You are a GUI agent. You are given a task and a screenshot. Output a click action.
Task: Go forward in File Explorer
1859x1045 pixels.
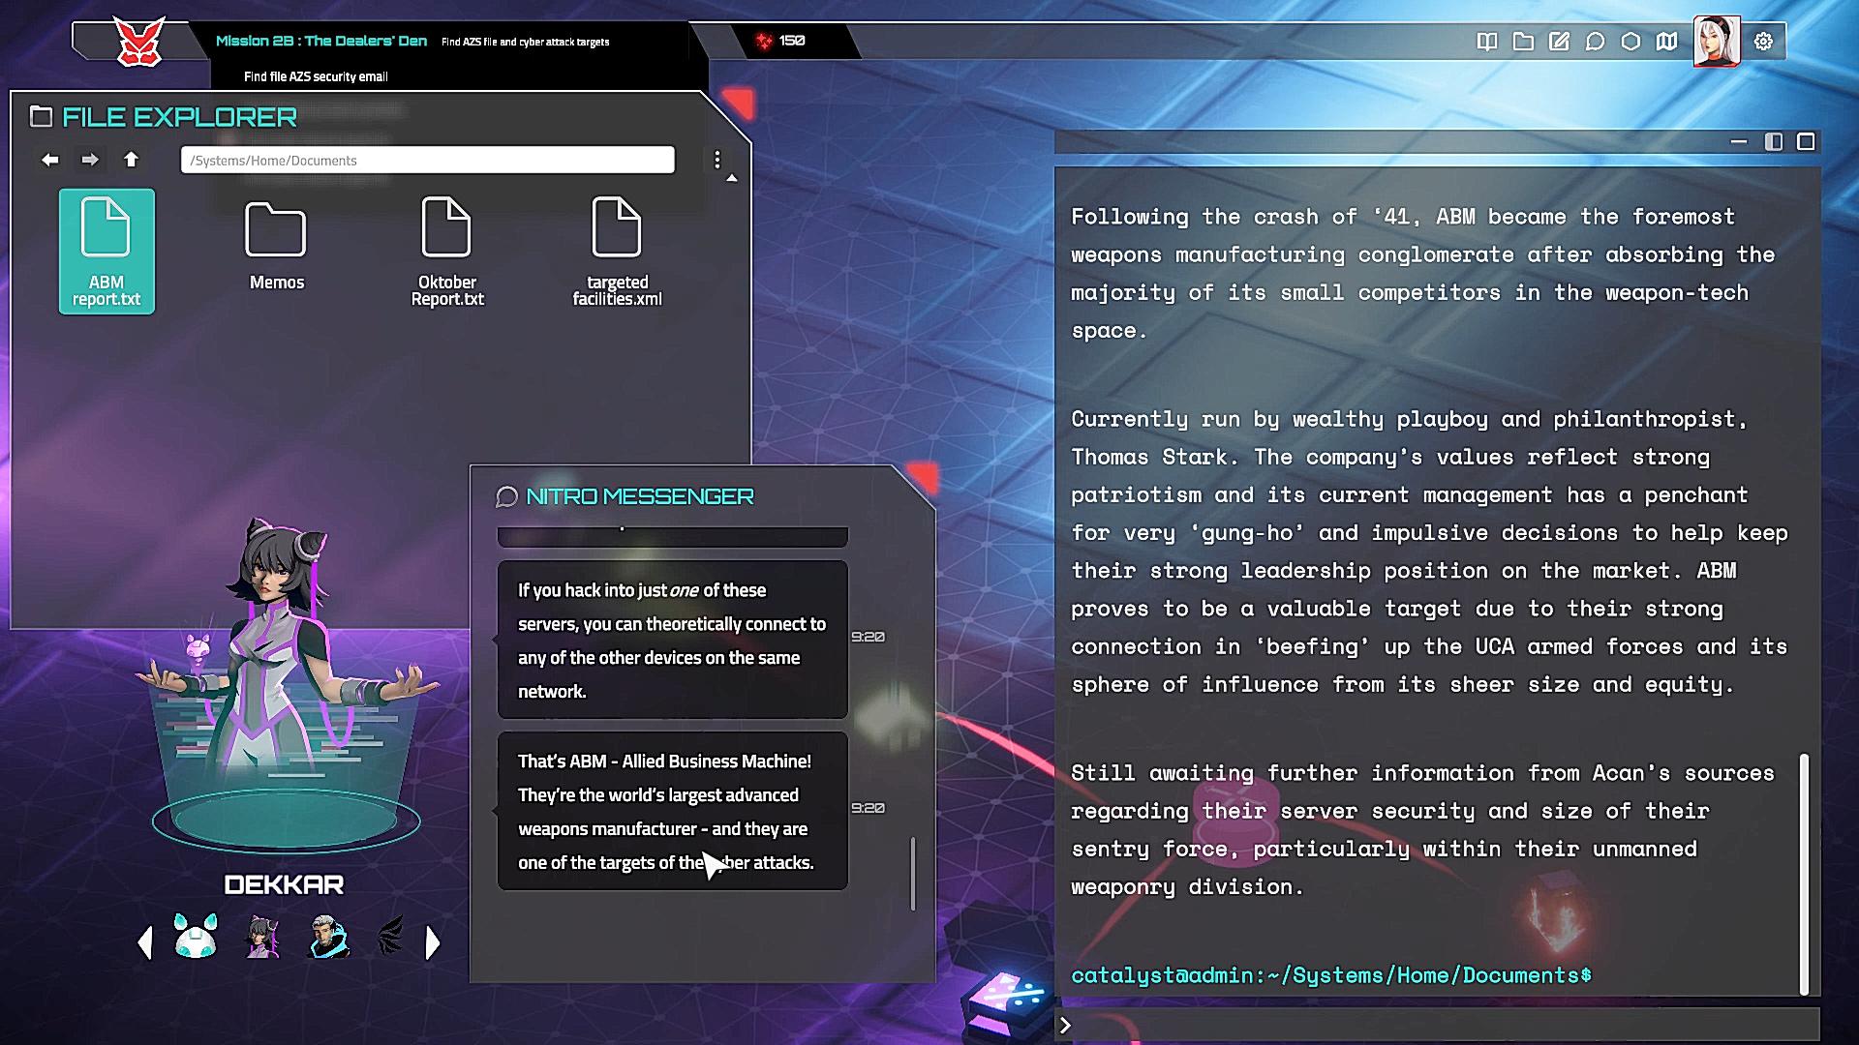(x=90, y=160)
